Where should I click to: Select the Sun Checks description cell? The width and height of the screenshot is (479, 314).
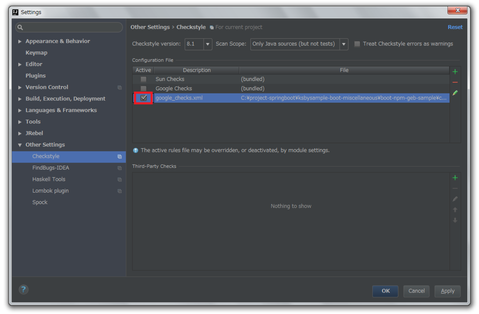[196, 79]
